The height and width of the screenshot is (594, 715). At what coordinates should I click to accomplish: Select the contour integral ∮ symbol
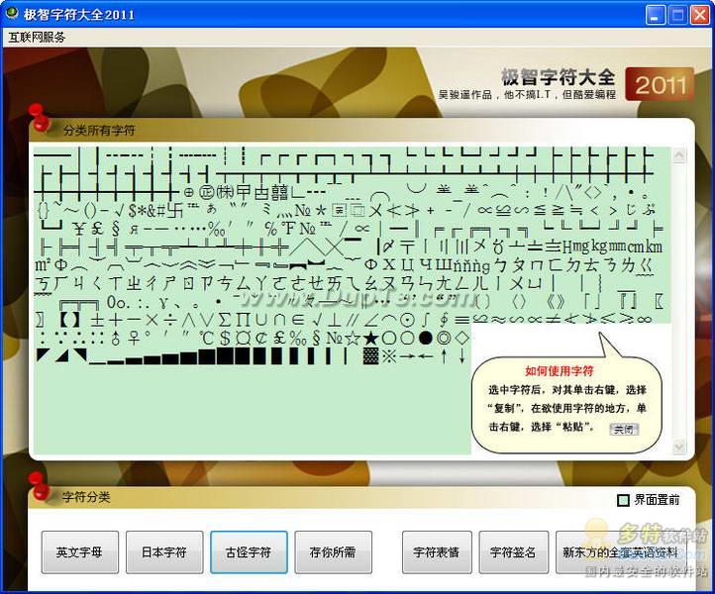(444, 320)
